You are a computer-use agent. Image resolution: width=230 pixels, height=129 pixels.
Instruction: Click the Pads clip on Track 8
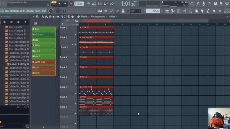coord(96,100)
